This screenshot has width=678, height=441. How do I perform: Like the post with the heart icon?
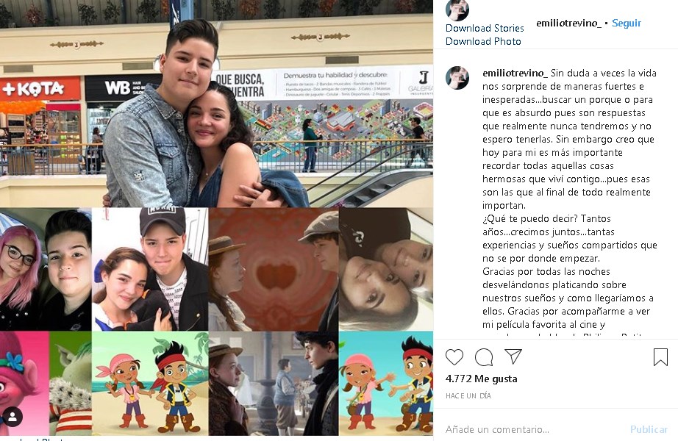coord(454,356)
